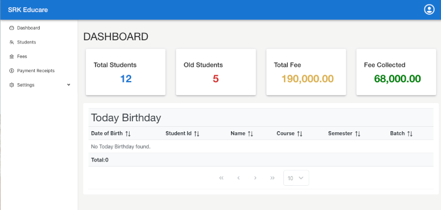Sort by Batch column arrows icon

[x=410, y=133]
